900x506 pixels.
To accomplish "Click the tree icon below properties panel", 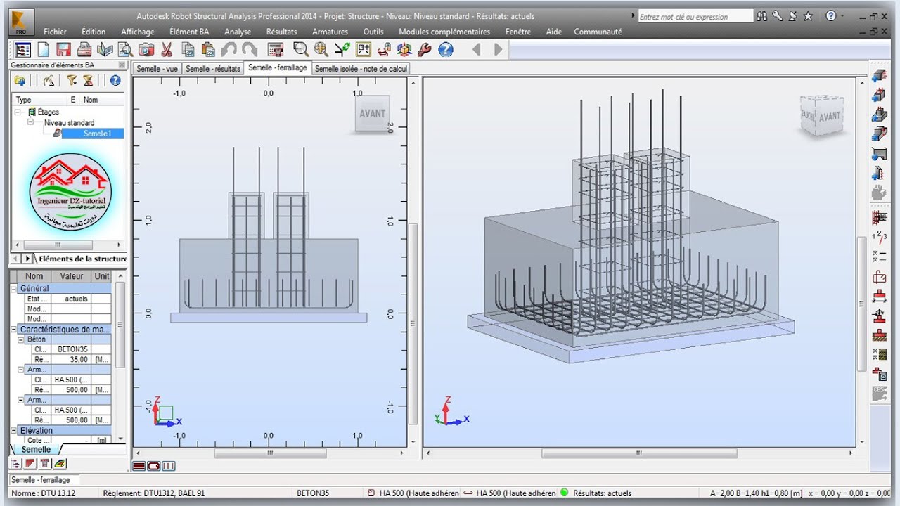I will pyautogui.click(x=16, y=463).
